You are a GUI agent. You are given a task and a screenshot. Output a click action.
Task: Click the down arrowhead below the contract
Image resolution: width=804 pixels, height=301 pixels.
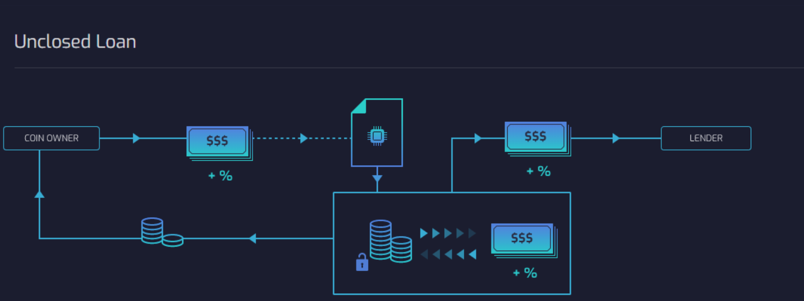(x=377, y=179)
